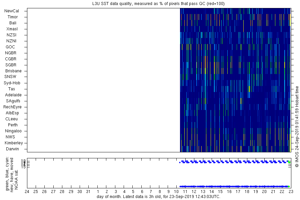
Task: Click day 16 on the x-axis
Action: coord(229,192)
